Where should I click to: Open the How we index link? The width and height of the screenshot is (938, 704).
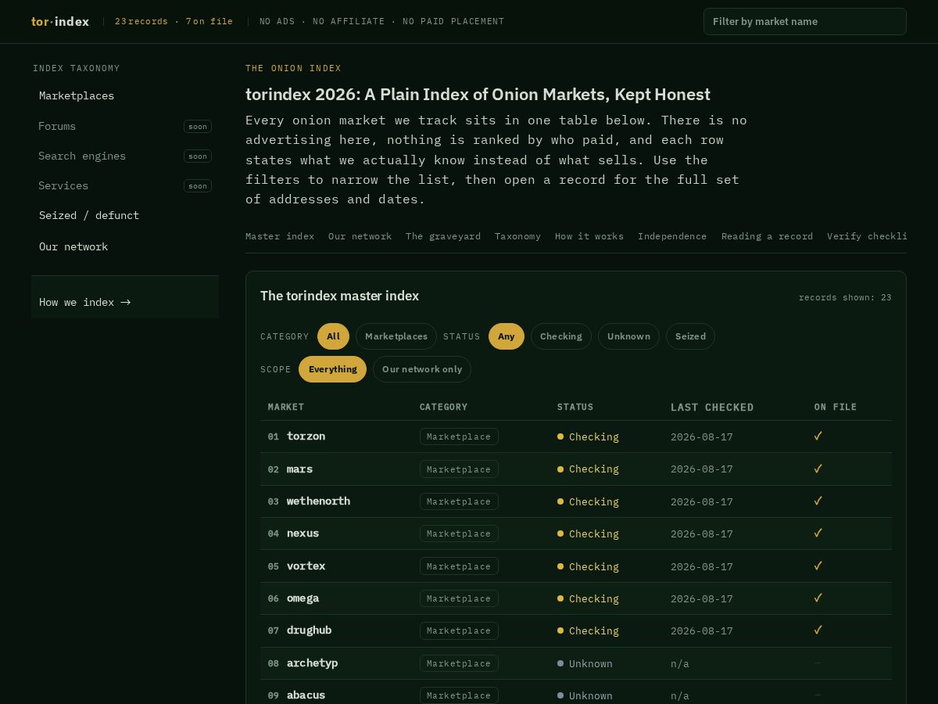(x=84, y=302)
